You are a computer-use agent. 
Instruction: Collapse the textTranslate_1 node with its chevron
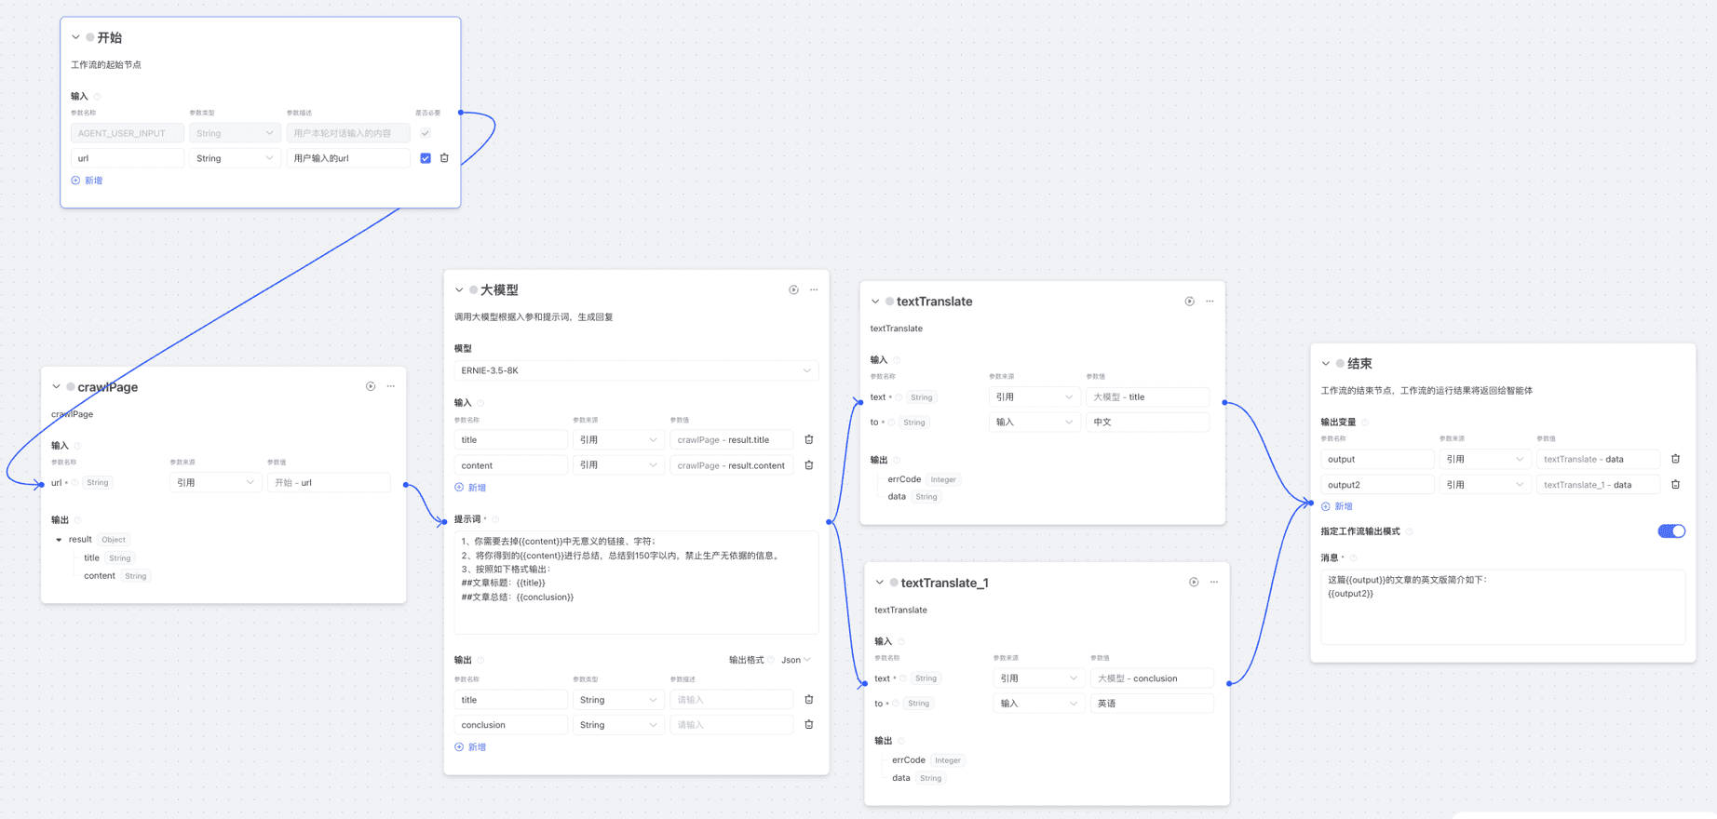click(880, 583)
